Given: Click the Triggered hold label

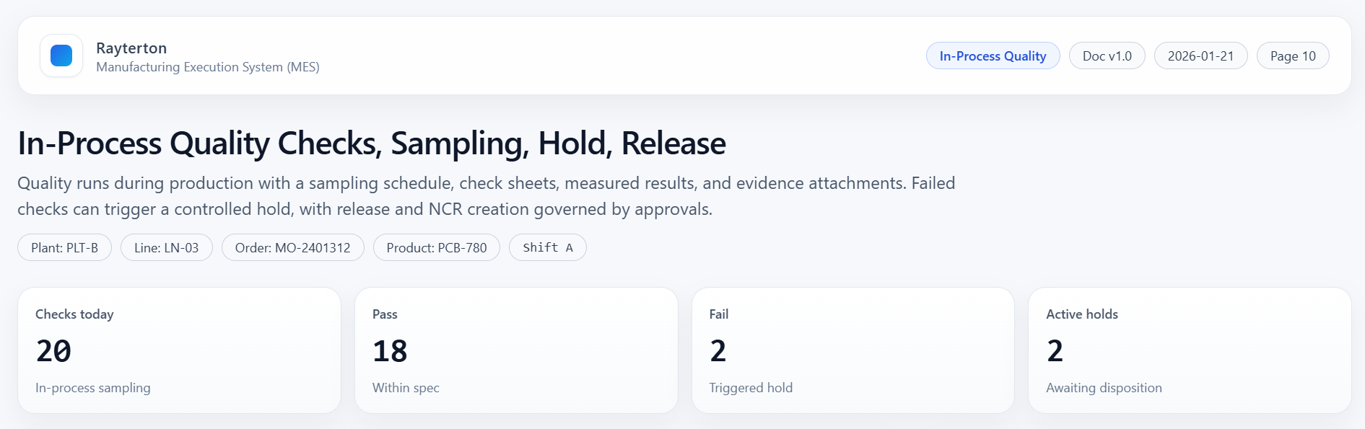Looking at the screenshot, I should pyautogui.click(x=751, y=388).
